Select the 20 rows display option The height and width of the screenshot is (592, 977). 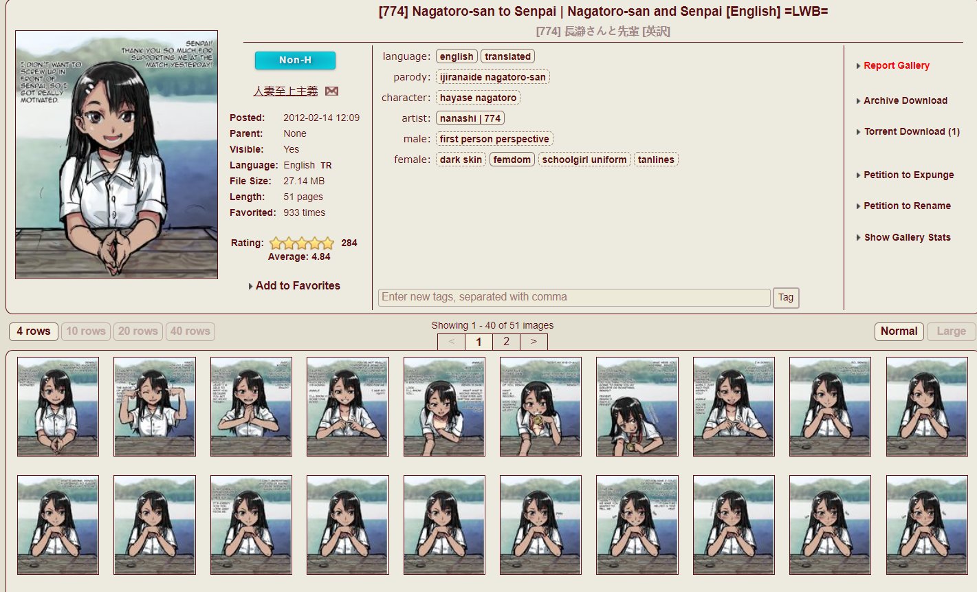138,331
